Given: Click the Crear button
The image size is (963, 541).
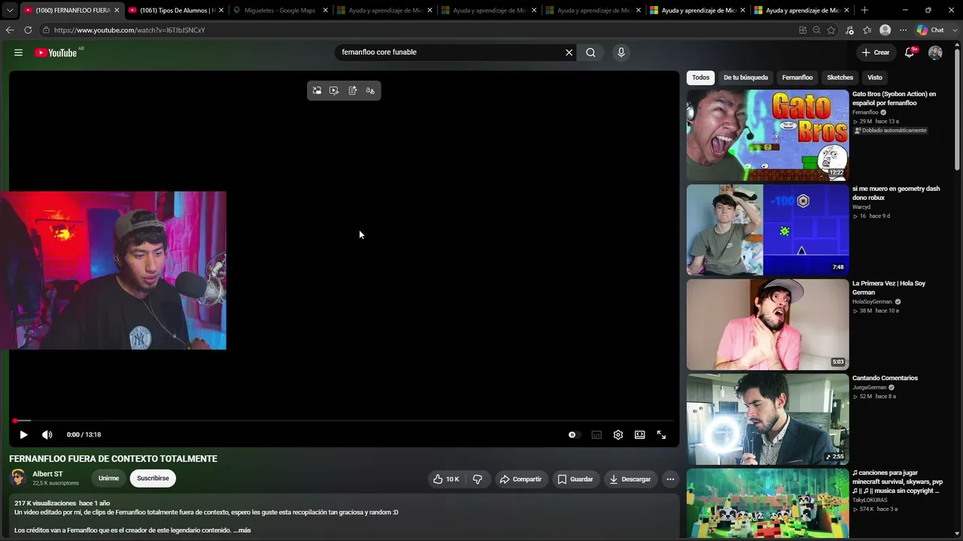Looking at the screenshot, I should pyautogui.click(x=876, y=53).
